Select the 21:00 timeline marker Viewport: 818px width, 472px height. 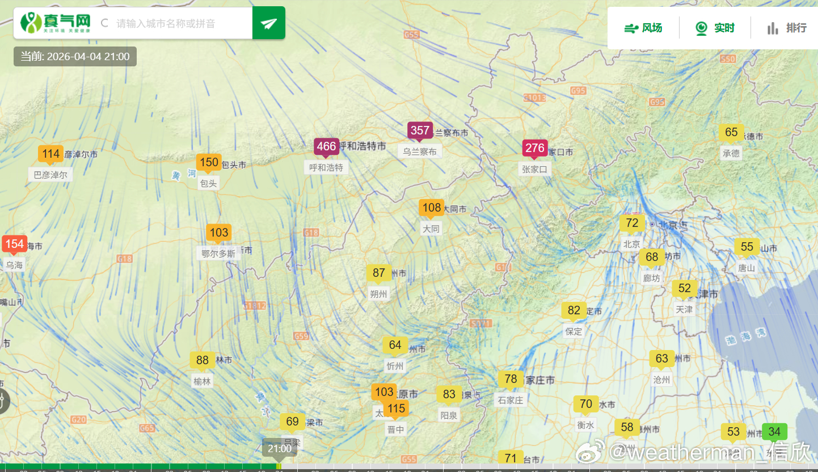pyautogui.click(x=280, y=448)
